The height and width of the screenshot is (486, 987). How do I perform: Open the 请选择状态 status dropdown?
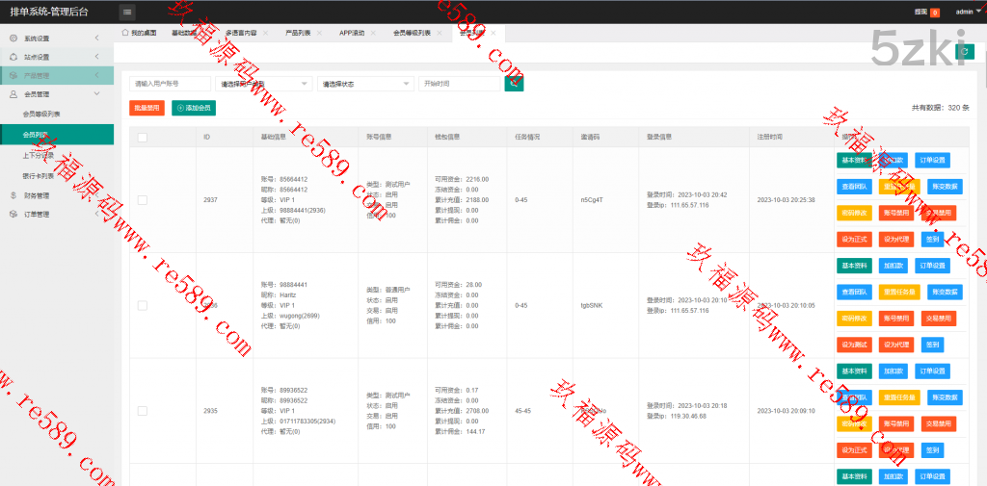pos(363,84)
